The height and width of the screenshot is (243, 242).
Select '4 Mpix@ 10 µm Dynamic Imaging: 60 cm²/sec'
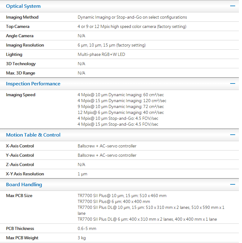pyautogui.click(x=121, y=95)
